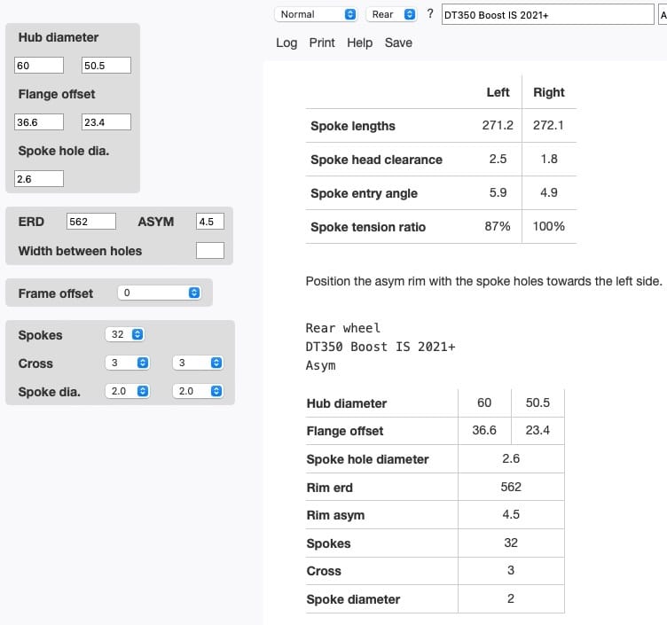Open the Log link
The width and height of the screenshot is (667, 625).
(x=286, y=43)
